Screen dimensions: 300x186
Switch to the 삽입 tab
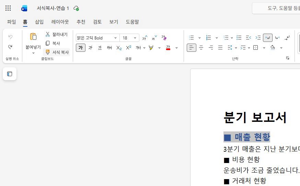click(39, 22)
